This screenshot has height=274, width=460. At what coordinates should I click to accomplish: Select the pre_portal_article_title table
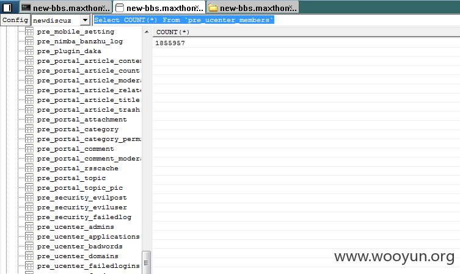pos(89,100)
